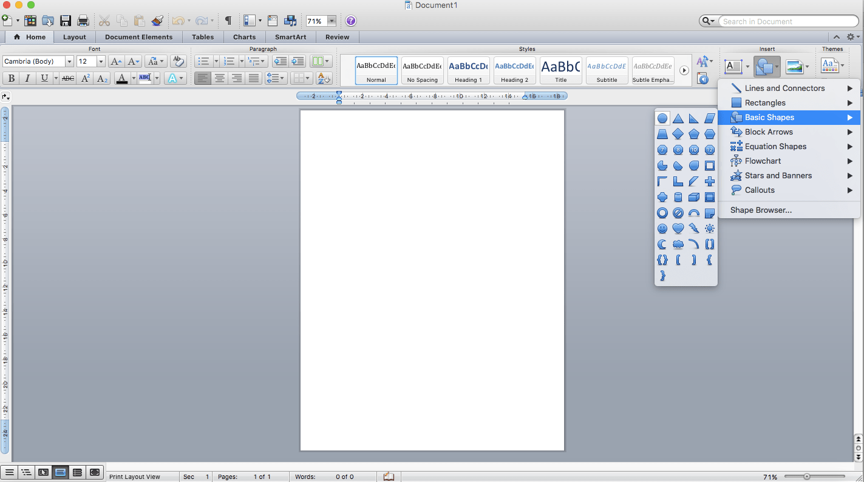Toggle Bold formatting

pyautogui.click(x=11, y=78)
